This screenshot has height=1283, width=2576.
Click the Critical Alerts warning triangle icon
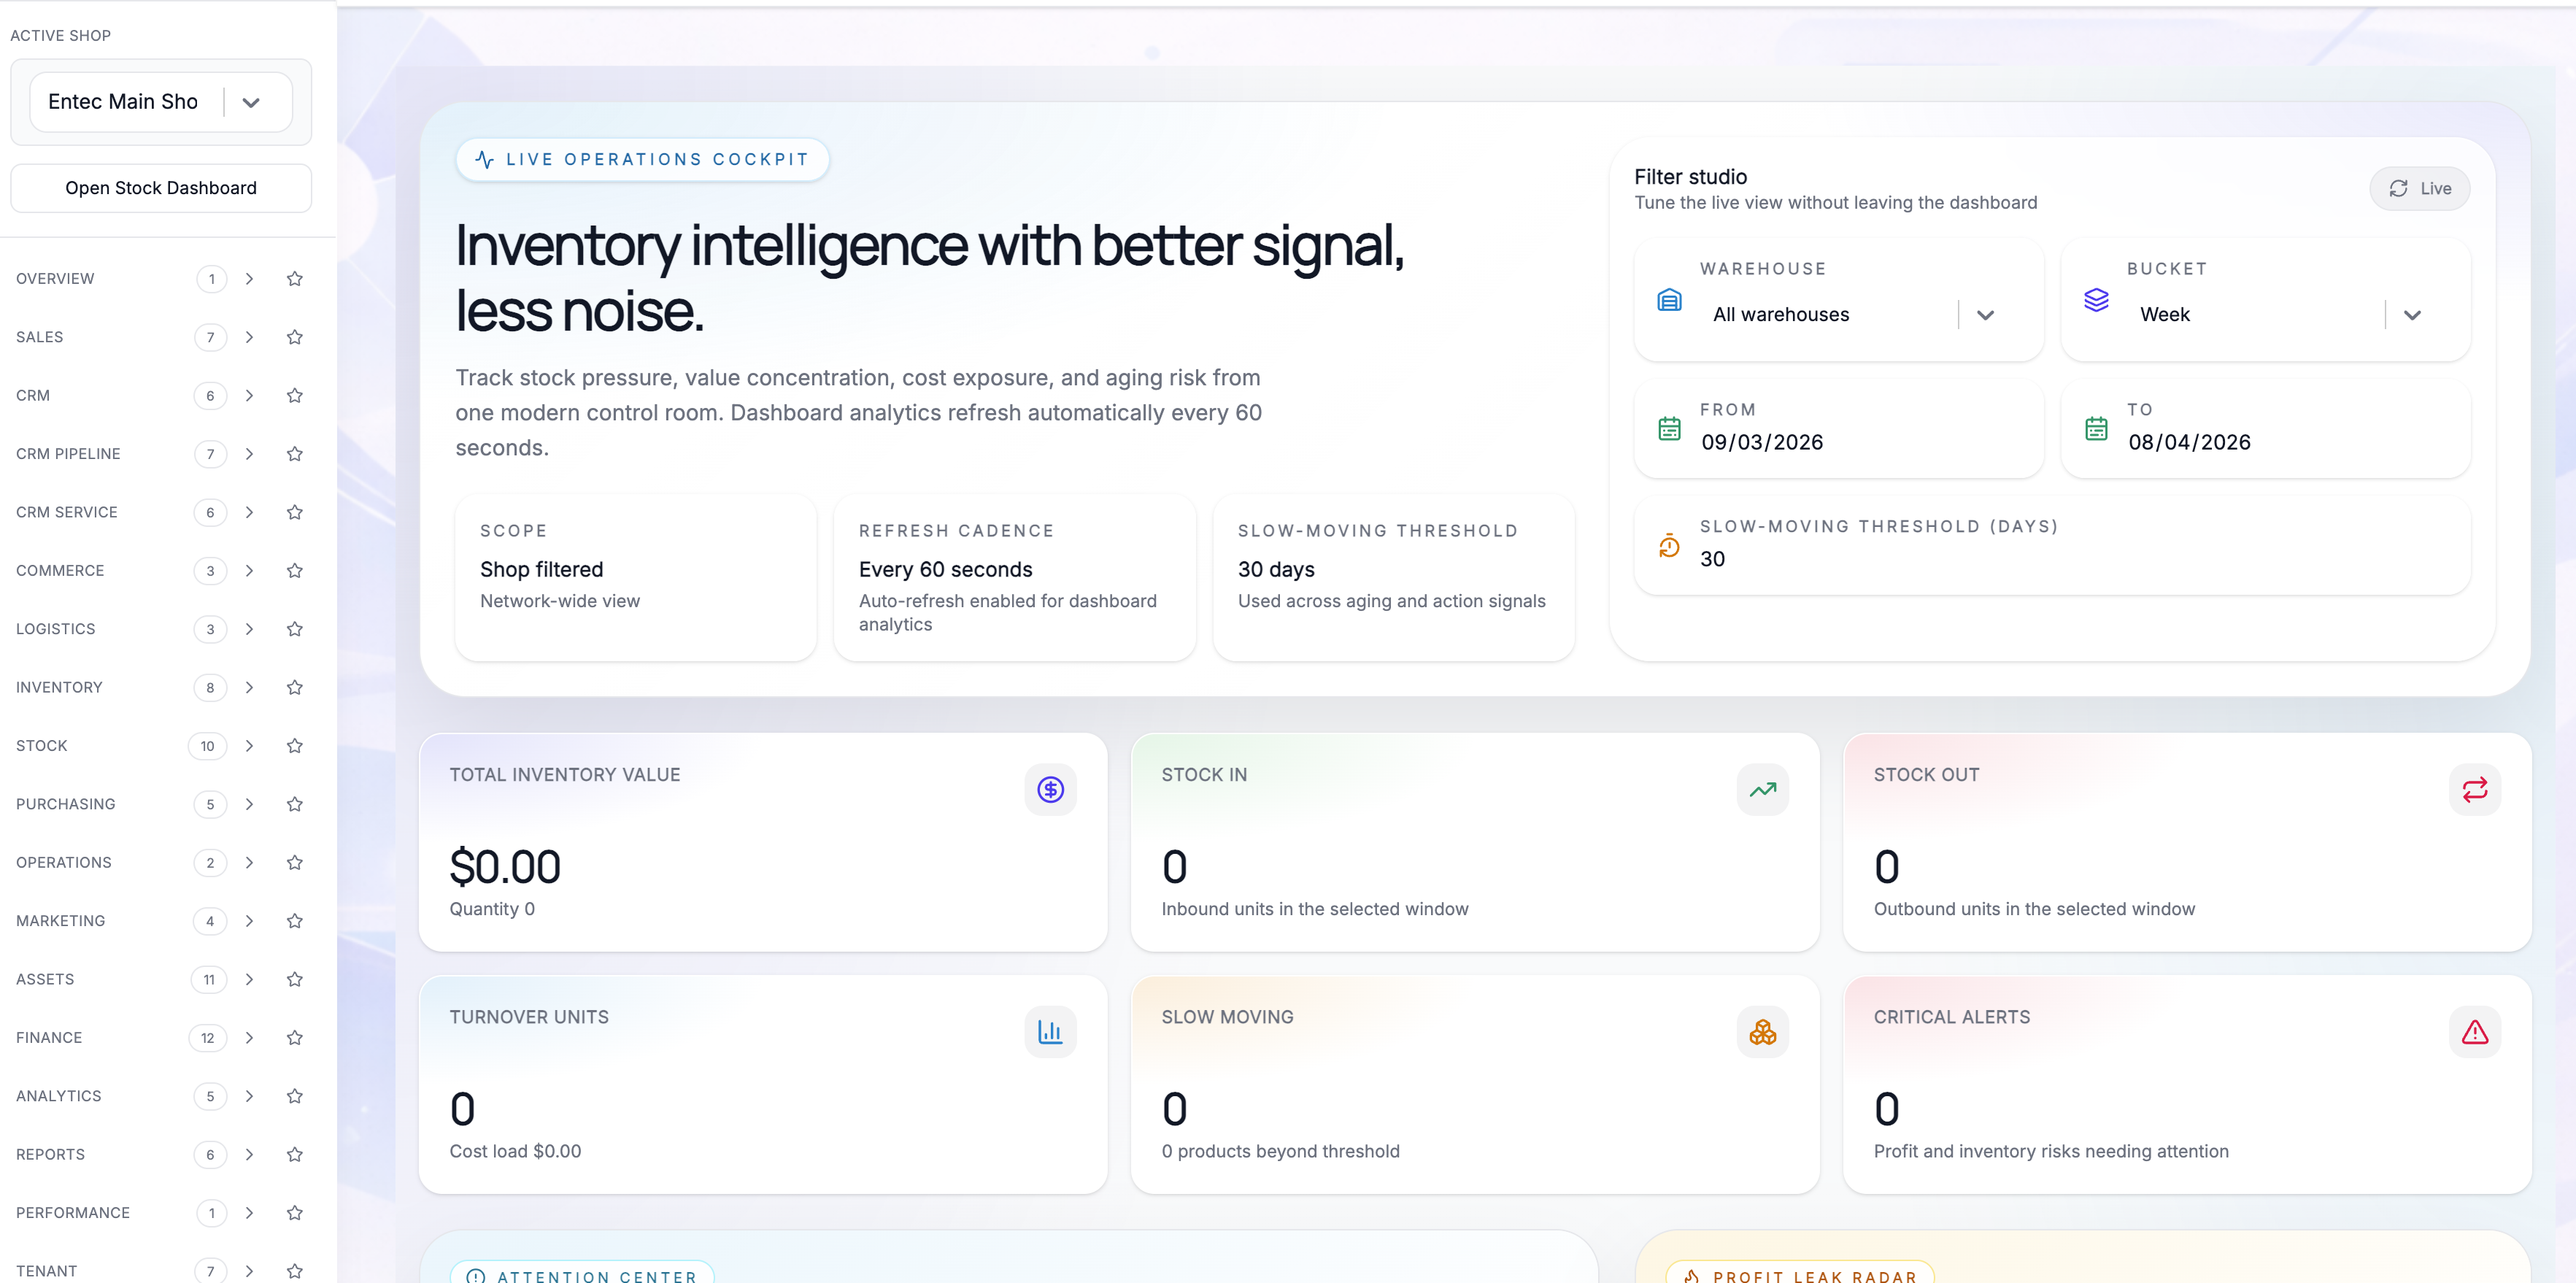pyautogui.click(x=2475, y=1031)
